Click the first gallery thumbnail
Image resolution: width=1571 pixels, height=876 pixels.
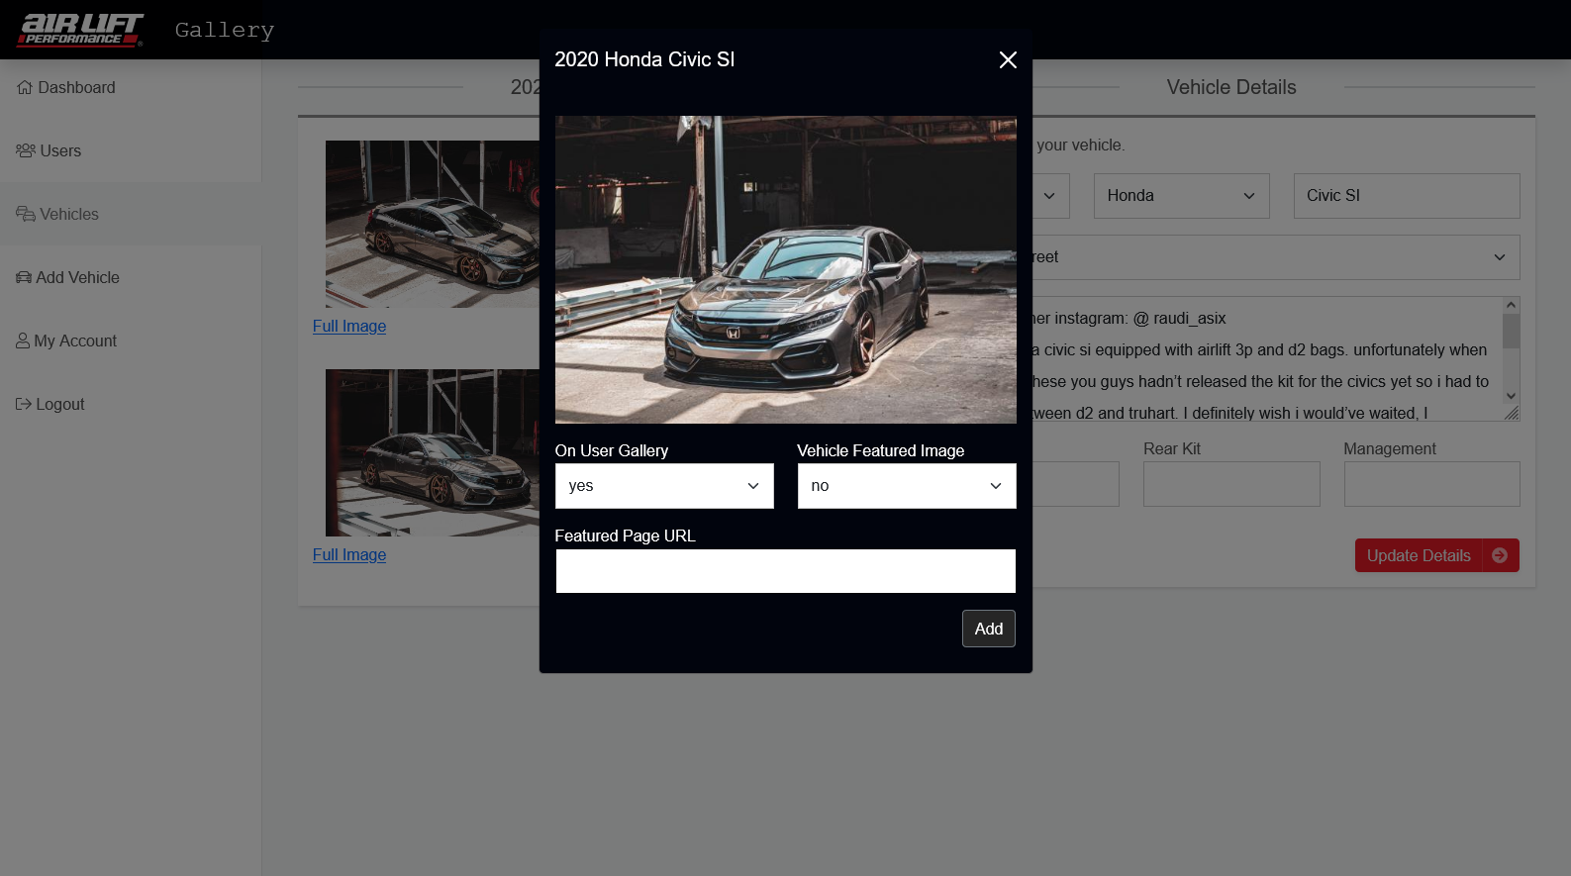coord(433,224)
